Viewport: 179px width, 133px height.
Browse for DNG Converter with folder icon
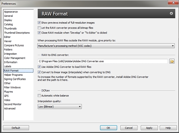click(172, 61)
